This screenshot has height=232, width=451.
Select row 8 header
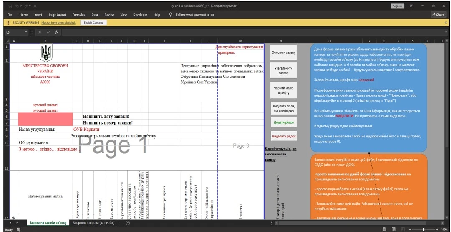click(7, 129)
